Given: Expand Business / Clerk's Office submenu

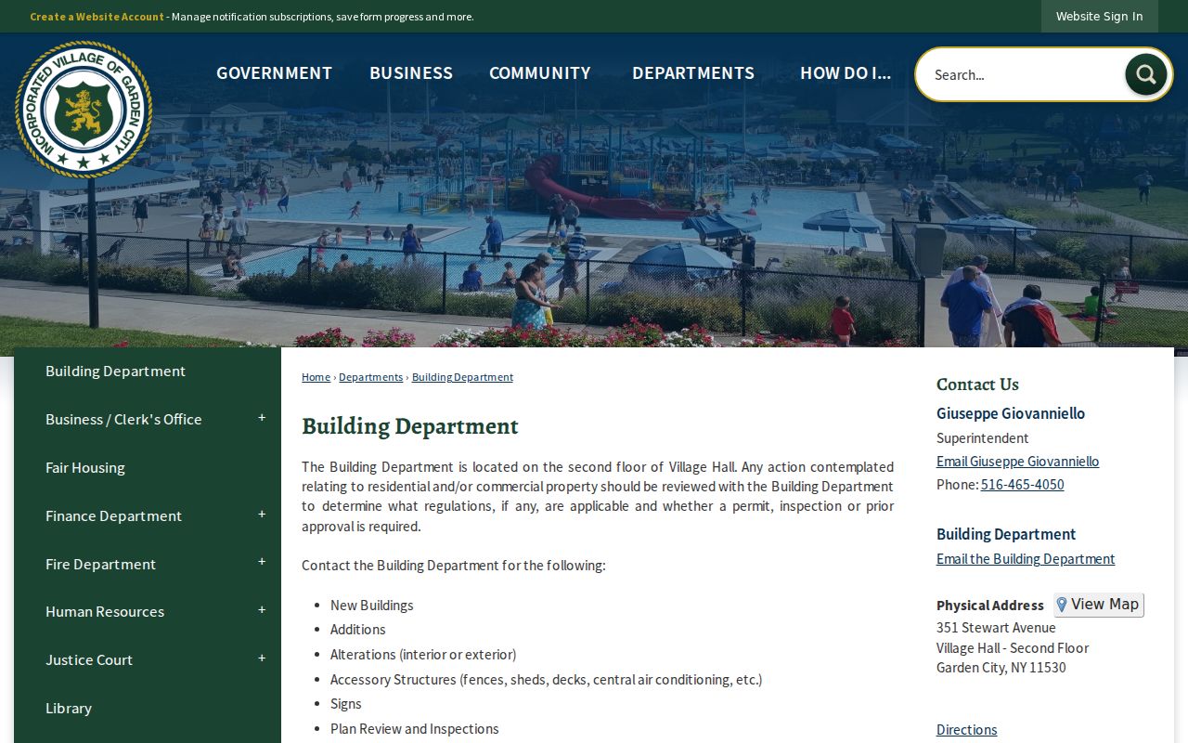Looking at the screenshot, I should (262, 418).
